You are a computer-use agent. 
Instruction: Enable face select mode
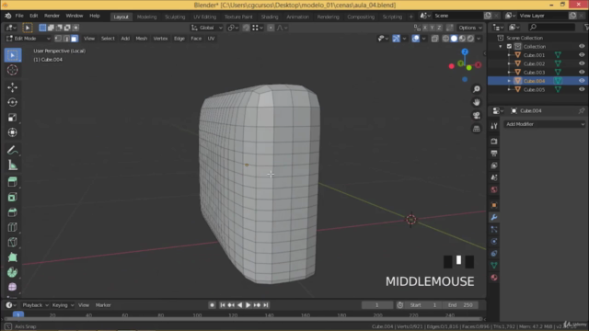pos(74,39)
